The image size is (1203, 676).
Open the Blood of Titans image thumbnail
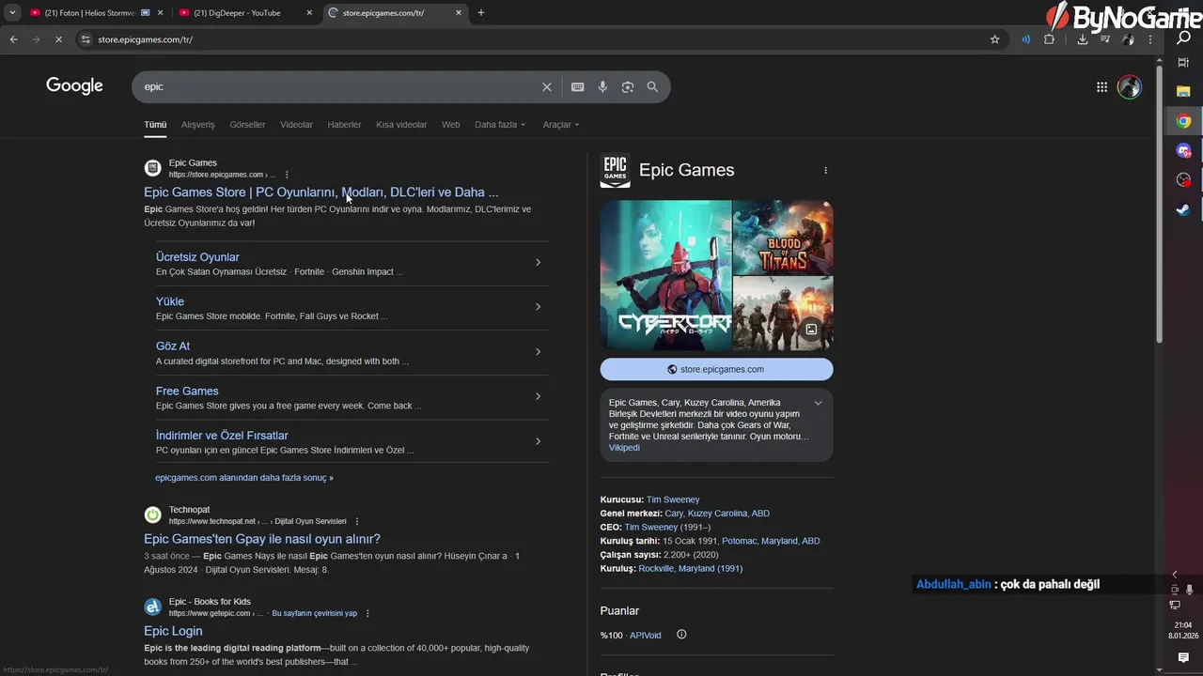[783, 237]
